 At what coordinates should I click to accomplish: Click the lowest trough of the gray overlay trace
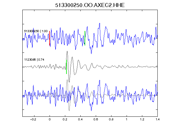pyautogui.click(x=69, y=110)
